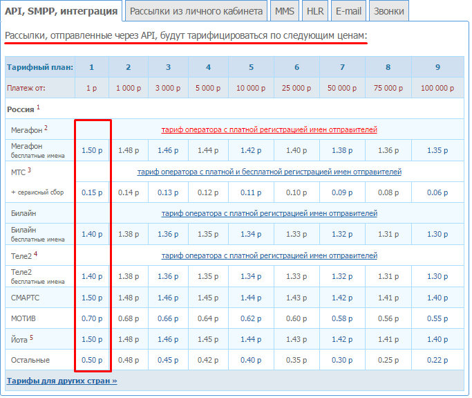Click МОТИВ price 0.70 р
472x398 pixels.
[x=92, y=318]
